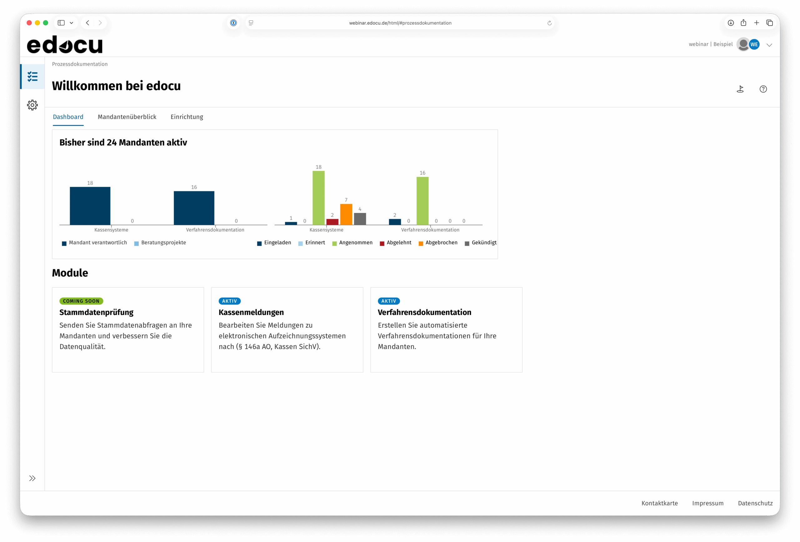The width and height of the screenshot is (800, 542).
Task: Open settings gear in the left sidebar
Action: coord(32,105)
